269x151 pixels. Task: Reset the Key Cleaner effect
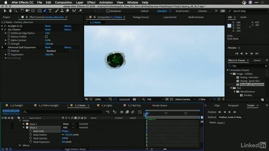click(47, 30)
